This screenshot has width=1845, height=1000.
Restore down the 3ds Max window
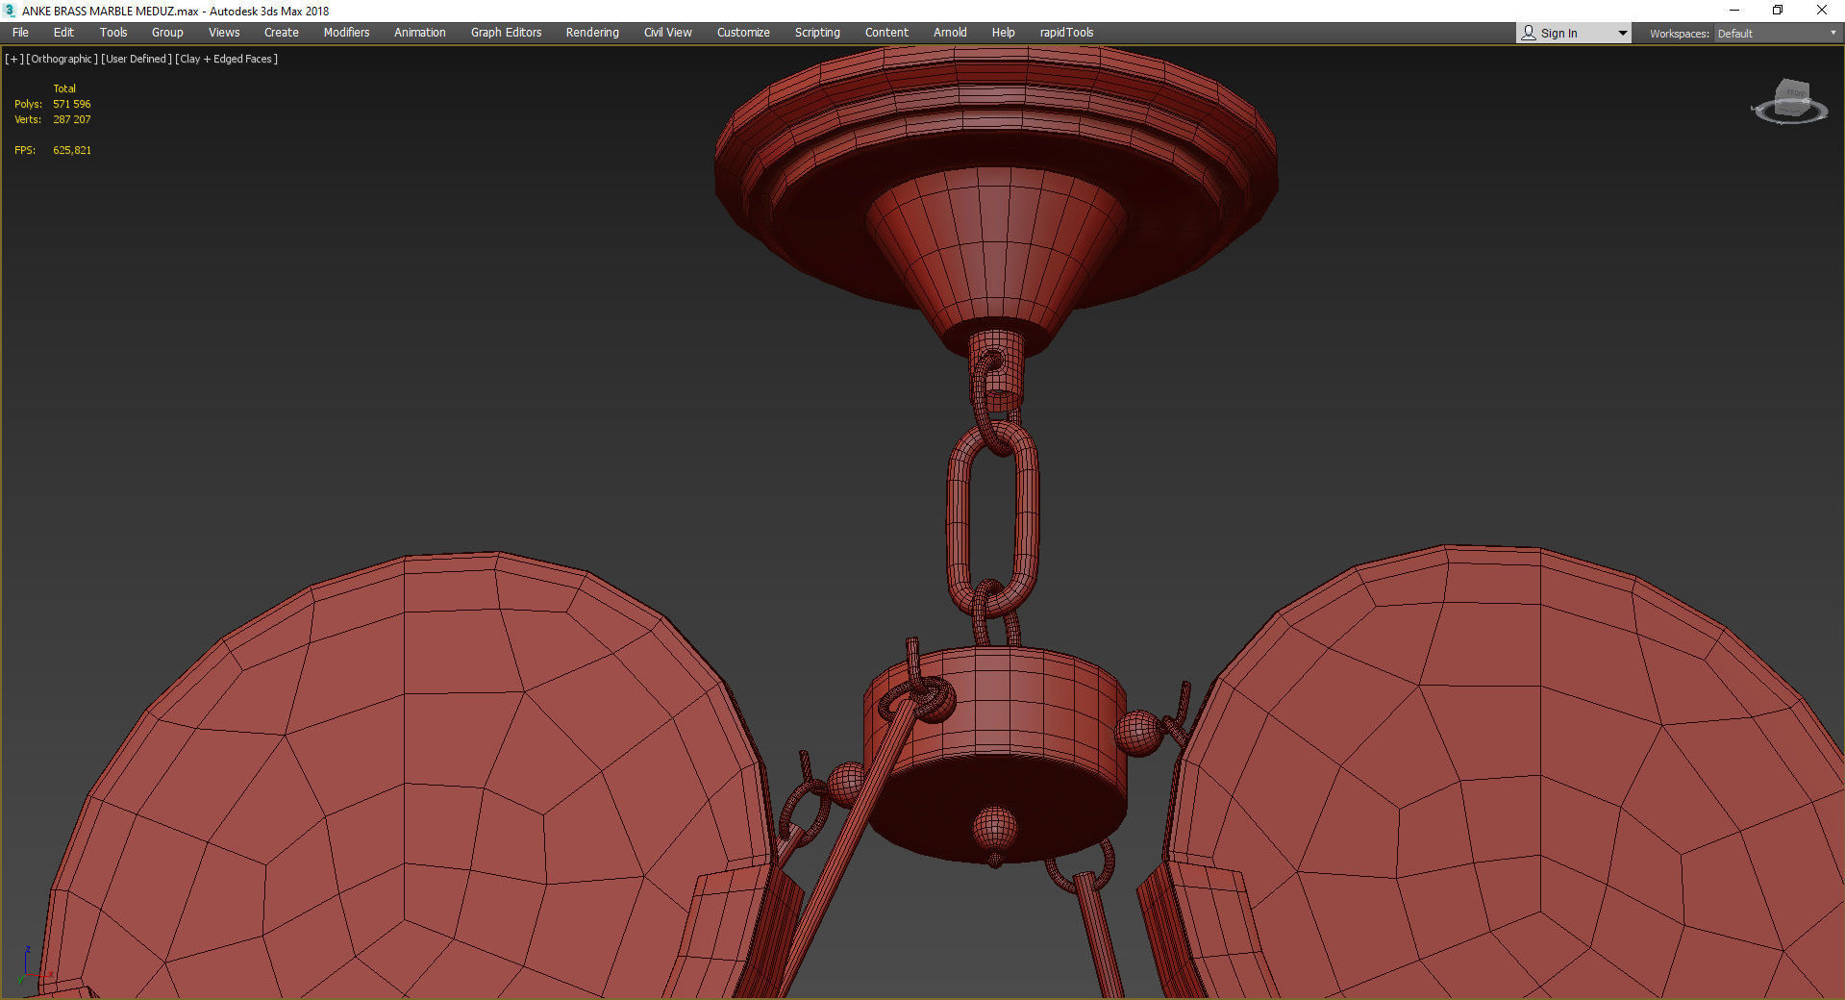click(1778, 11)
